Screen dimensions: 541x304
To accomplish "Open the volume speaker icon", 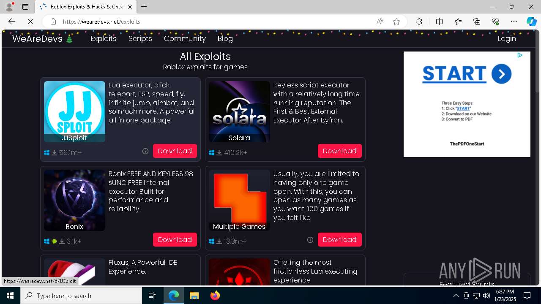I will tap(486, 296).
